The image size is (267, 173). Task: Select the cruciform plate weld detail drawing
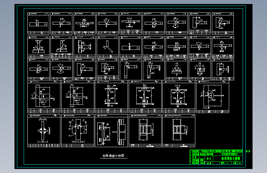[x=44, y=131]
